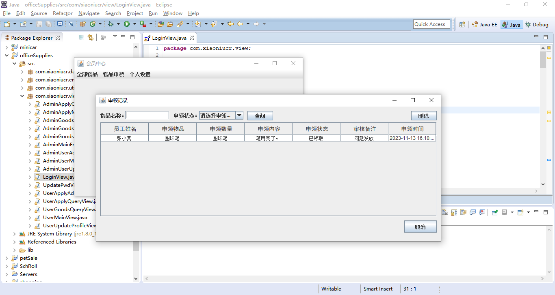Screen dimensions: 555x295
Task: Click the Open Perspective icon
Action: pos(462,24)
